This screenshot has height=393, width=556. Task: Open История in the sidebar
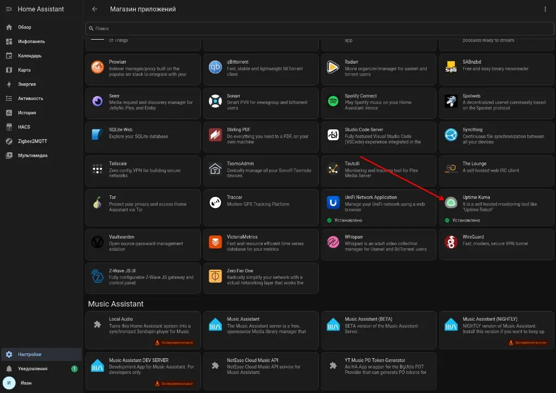click(x=41, y=113)
